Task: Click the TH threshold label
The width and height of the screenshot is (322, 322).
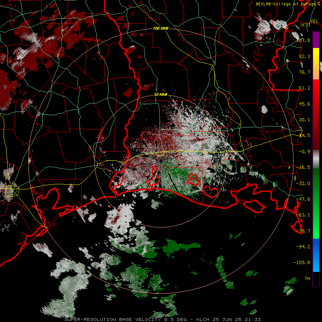Action: click(307, 279)
